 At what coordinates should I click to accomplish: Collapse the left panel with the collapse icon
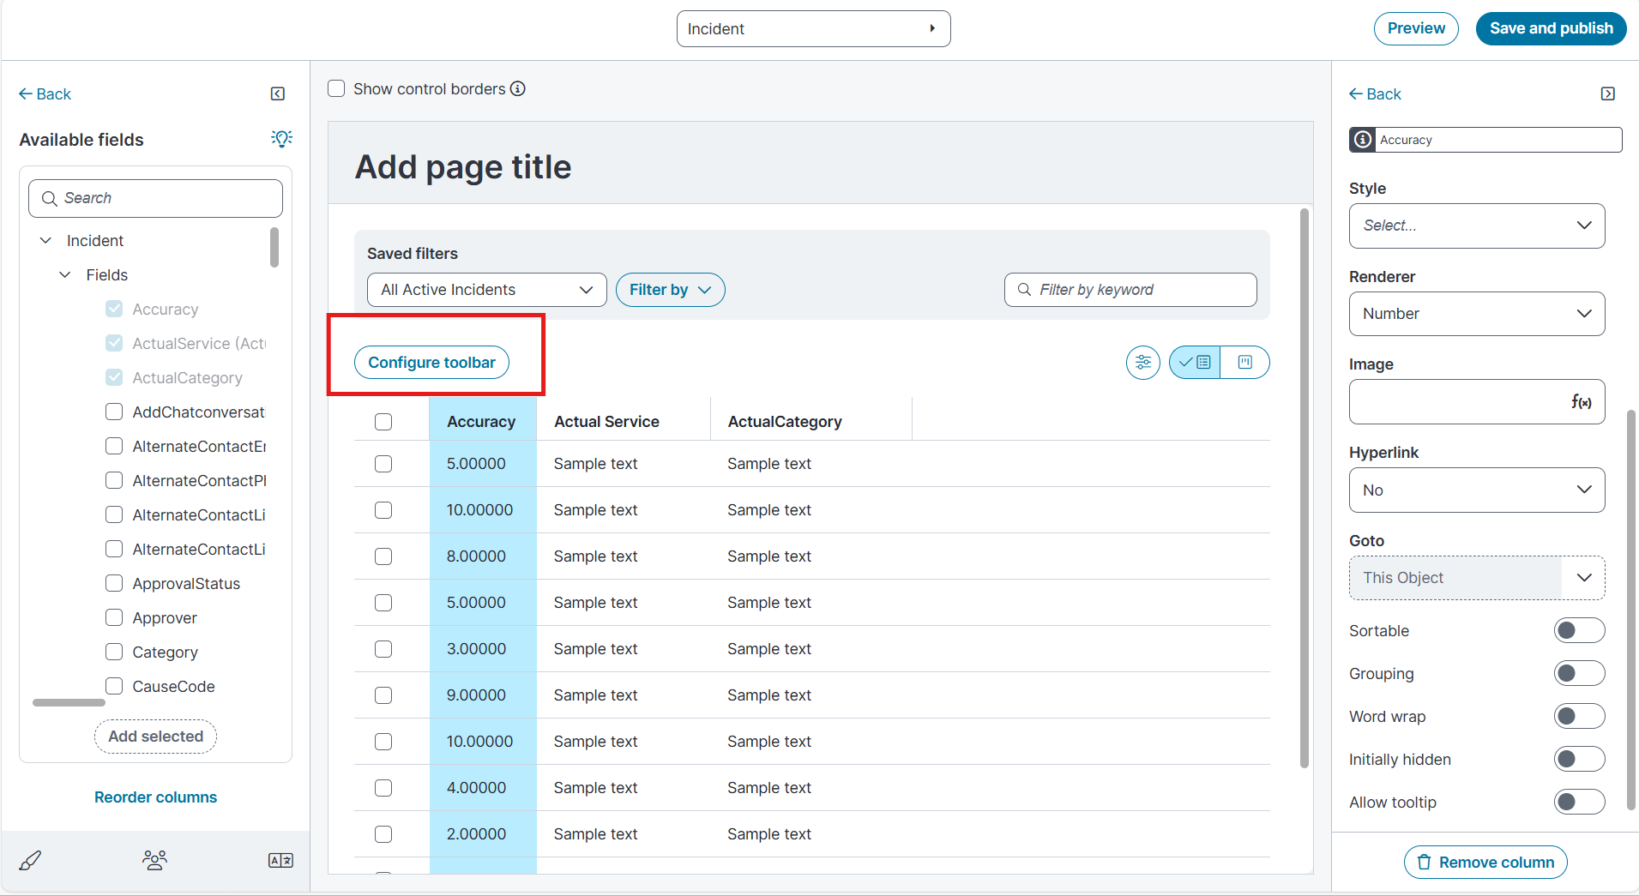[x=278, y=94]
